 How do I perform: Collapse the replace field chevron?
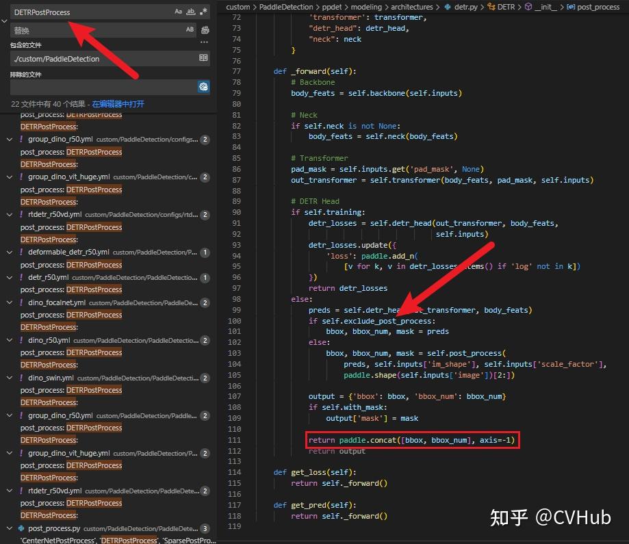[4, 21]
